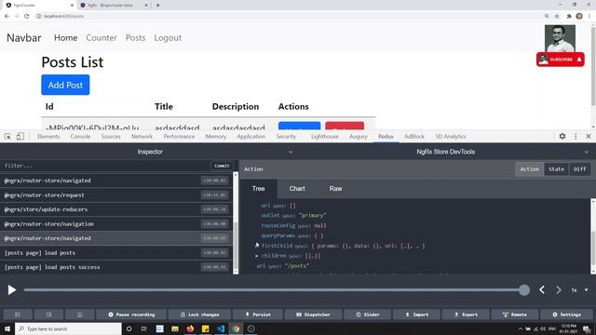The width and height of the screenshot is (596, 335).
Task: Click the Logout nav link
Action: (x=168, y=38)
